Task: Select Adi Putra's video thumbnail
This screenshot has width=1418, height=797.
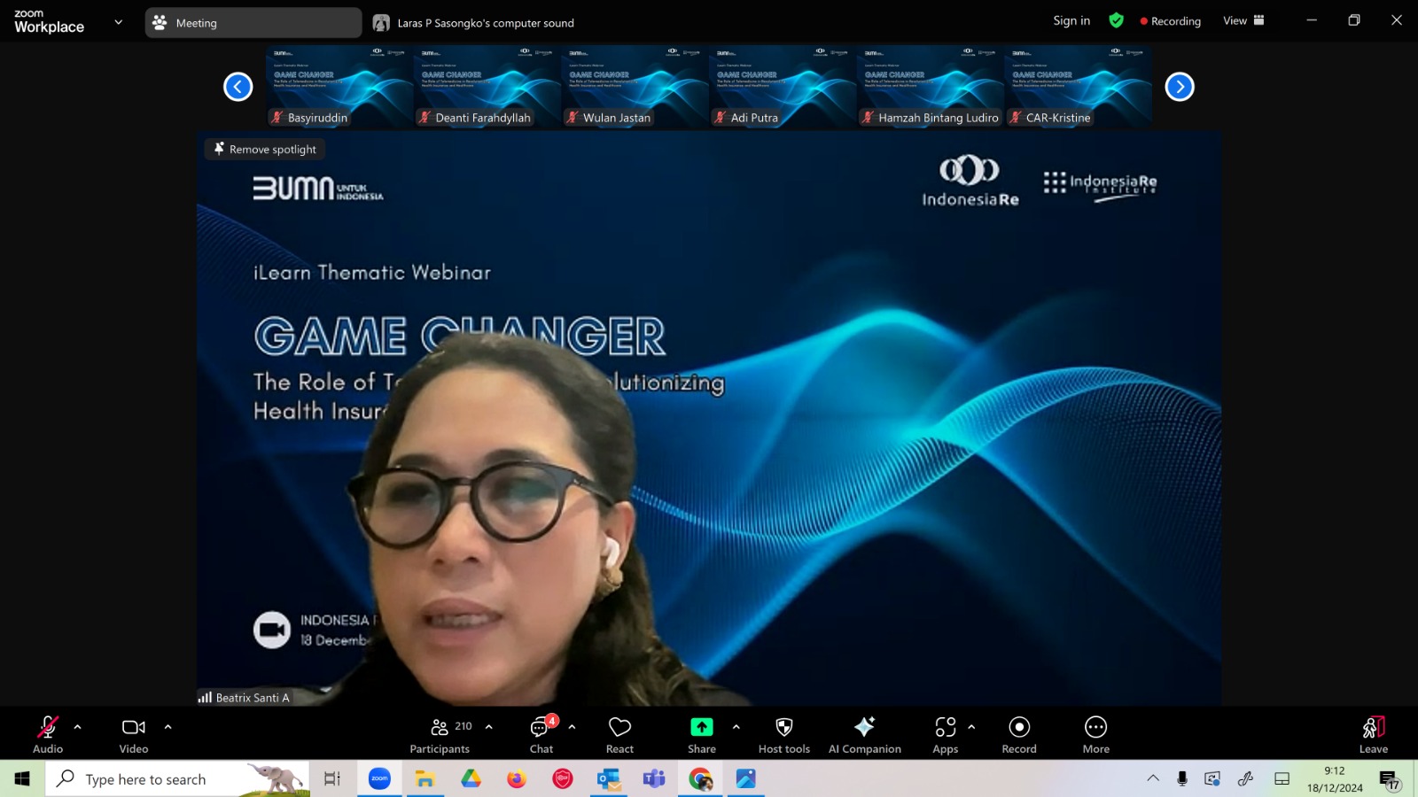Action: tap(783, 87)
